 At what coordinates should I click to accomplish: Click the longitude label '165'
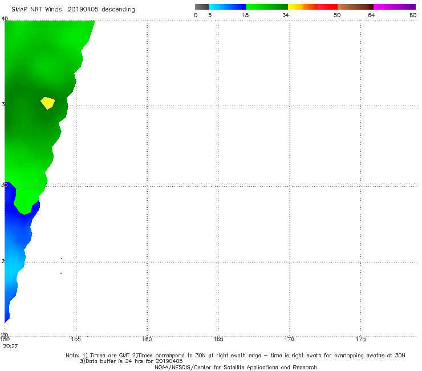218,339
